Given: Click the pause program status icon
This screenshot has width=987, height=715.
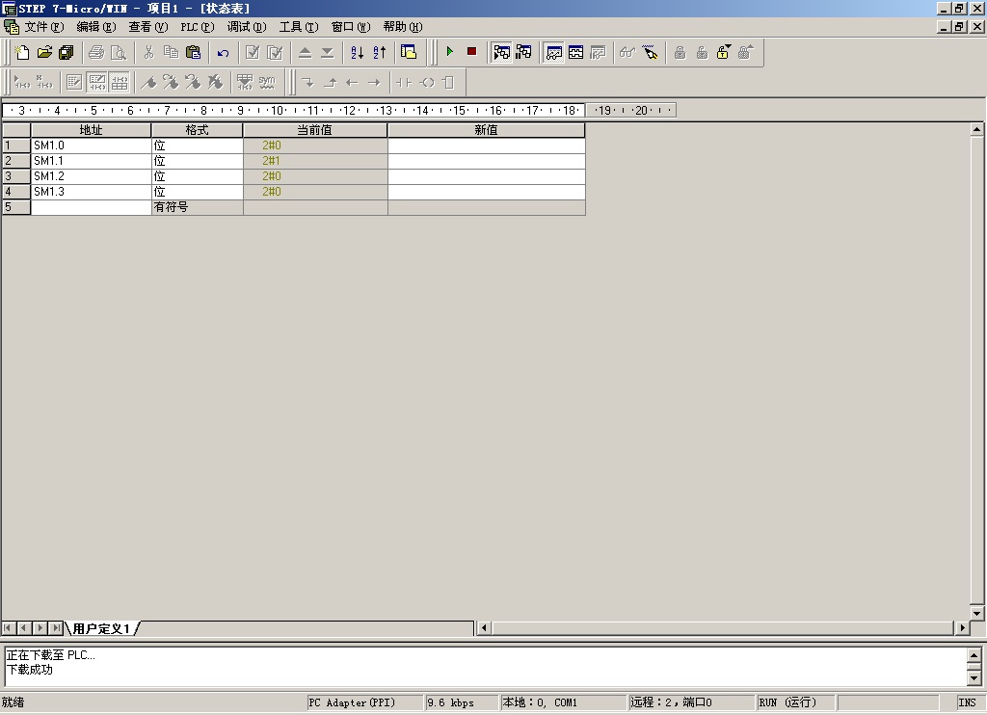Looking at the screenshot, I should pyautogui.click(x=523, y=52).
